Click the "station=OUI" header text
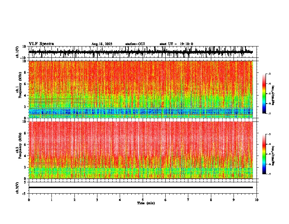The width and height of the screenshot is (289, 224). click(135, 44)
